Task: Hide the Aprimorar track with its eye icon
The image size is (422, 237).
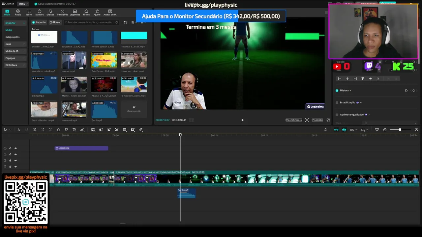Action: pyautogui.click(x=15, y=148)
